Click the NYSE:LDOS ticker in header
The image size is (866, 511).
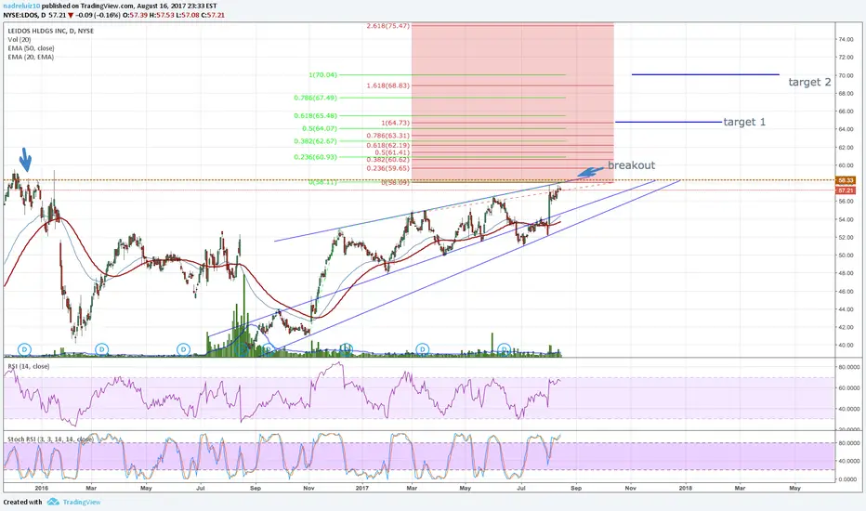(x=20, y=15)
